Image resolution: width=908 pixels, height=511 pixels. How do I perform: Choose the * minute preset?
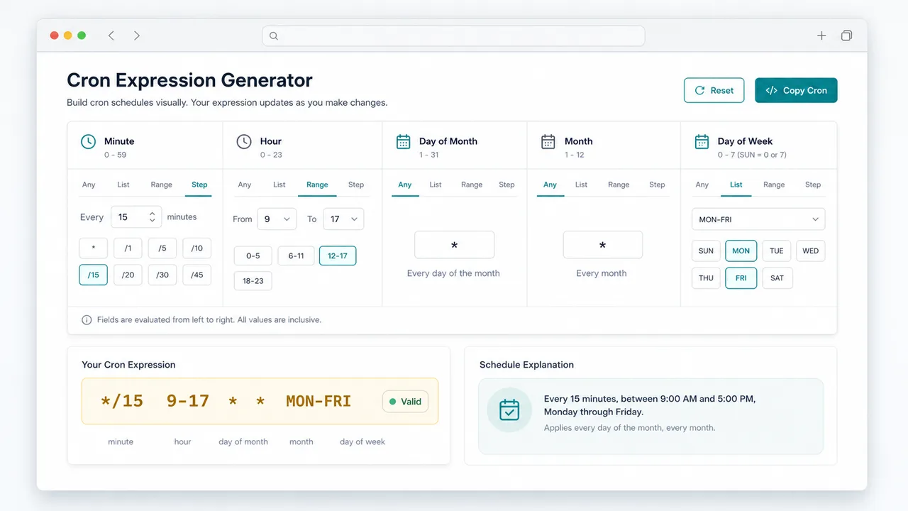point(93,248)
